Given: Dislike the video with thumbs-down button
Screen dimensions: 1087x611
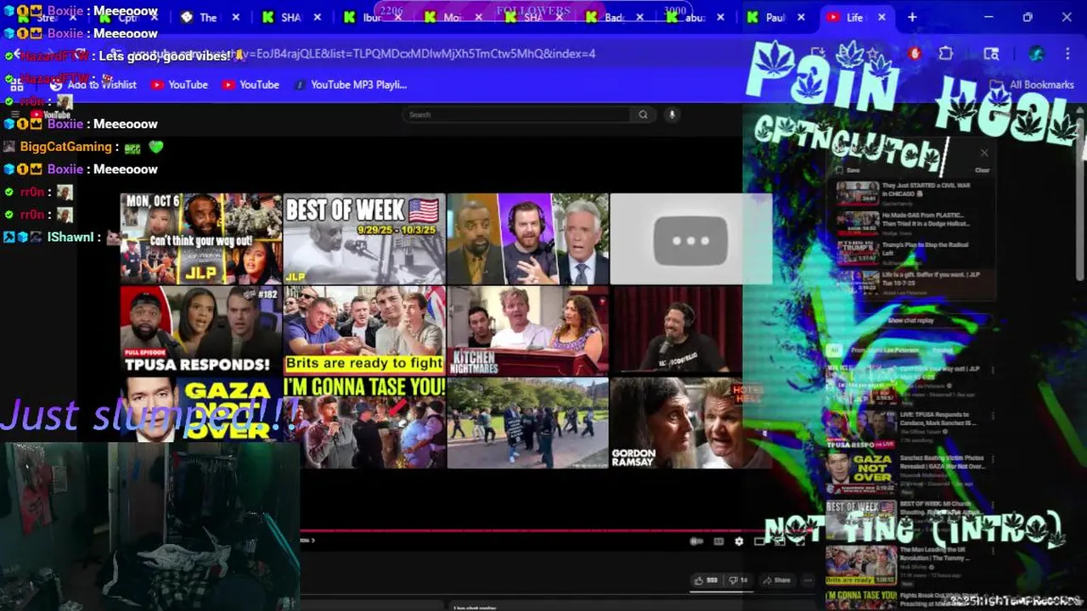Looking at the screenshot, I should click(x=739, y=580).
